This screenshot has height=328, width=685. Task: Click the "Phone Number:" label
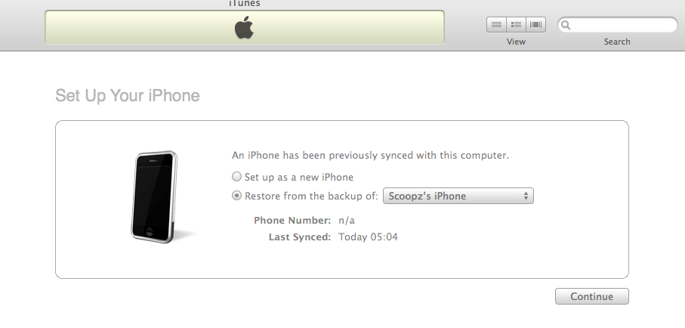(x=292, y=221)
